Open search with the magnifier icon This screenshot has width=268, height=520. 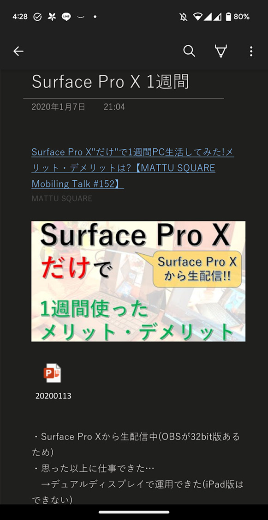pyautogui.click(x=189, y=51)
